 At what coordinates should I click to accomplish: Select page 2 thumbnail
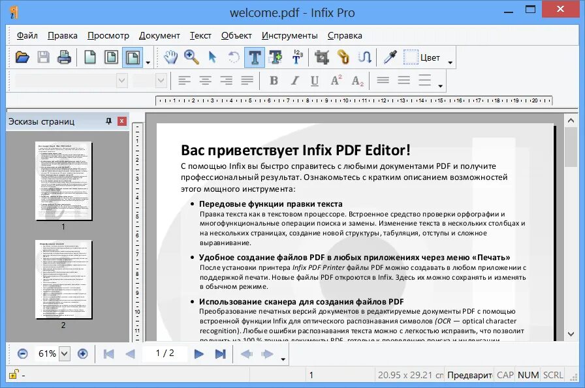[x=64, y=280]
